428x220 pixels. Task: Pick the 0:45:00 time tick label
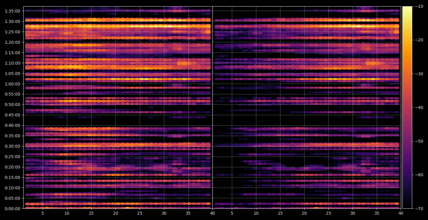pos(13,115)
